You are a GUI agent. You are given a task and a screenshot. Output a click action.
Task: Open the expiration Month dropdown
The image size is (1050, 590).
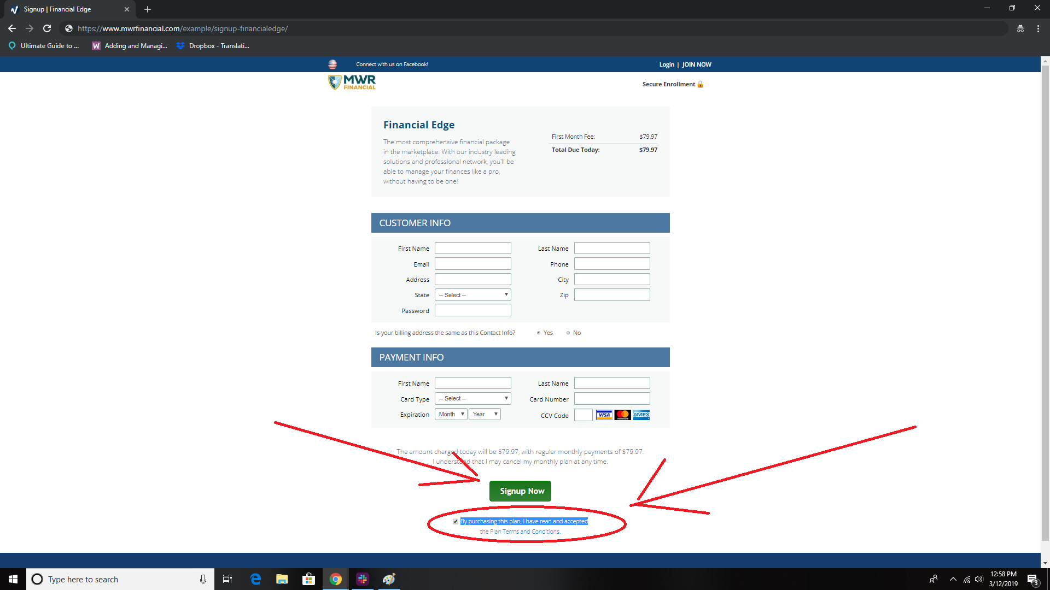451,414
